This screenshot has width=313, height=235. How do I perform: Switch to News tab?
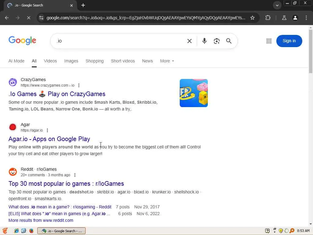[148, 61]
